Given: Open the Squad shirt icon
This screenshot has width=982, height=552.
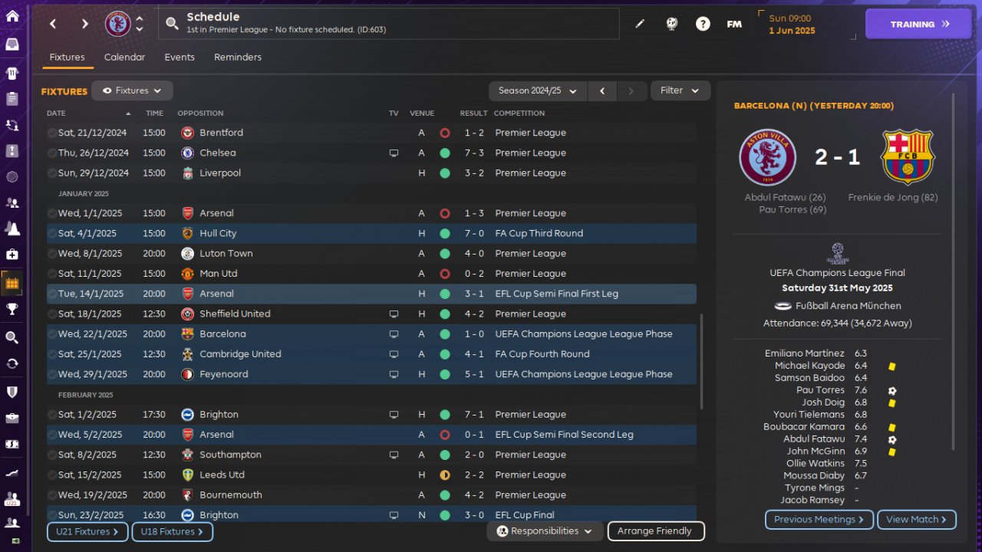Looking at the screenshot, I should click(12, 74).
